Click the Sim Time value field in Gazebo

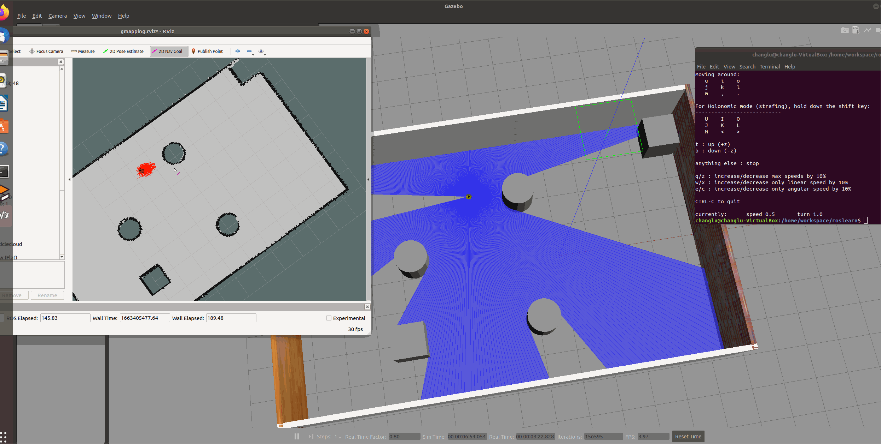pos(467,437)
